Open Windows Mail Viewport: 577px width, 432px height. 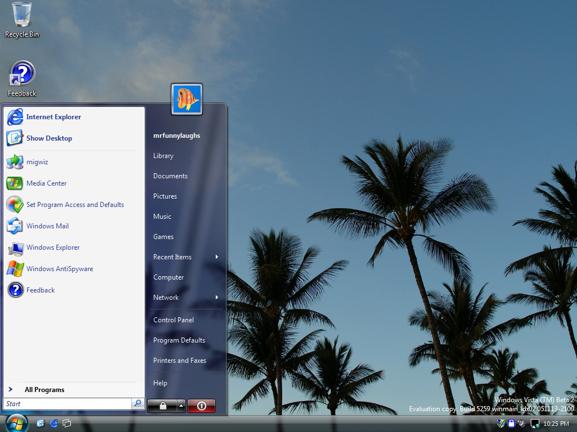(47, 226)
